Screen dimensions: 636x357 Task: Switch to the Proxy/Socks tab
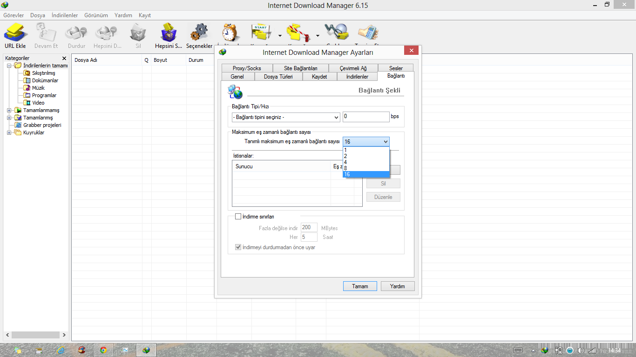click(247, 68)
